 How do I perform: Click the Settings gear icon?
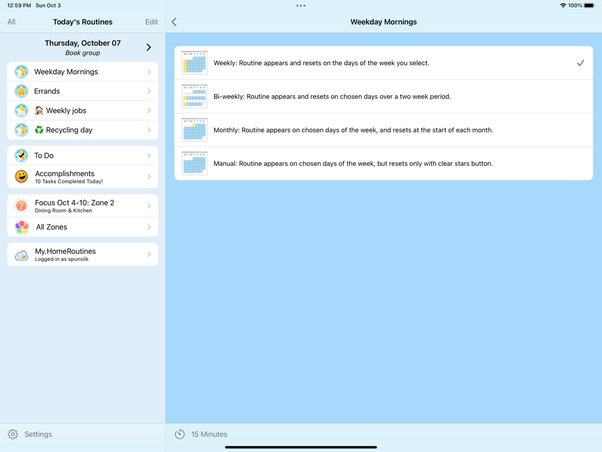13,434
